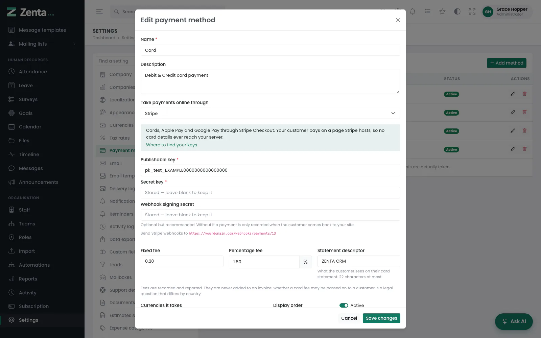Open the Settings gear icon
Image resolution: width=541 pixels, height=338 pixels.
tap(11, 320)
